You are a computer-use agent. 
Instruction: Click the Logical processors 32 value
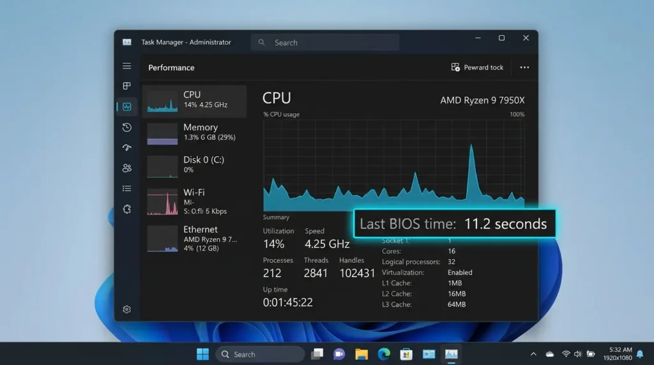click(452, 262)
